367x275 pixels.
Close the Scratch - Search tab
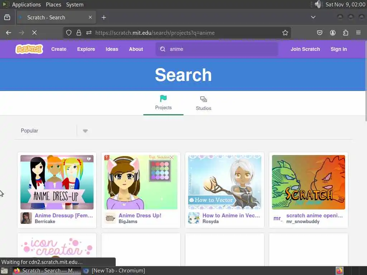click(x=90, y=17)
